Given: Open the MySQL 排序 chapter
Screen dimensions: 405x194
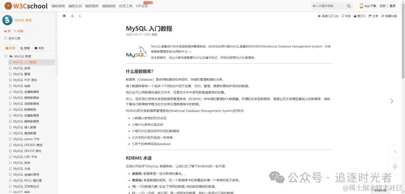Looking at the screenshot, I should (x=22, y=163).
